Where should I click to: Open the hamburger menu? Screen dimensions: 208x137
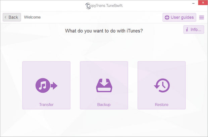click(x=202, y=17)
